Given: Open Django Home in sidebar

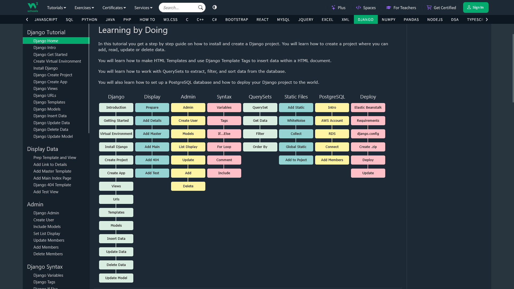Looking at the screenshot, I should coord(56,41).
